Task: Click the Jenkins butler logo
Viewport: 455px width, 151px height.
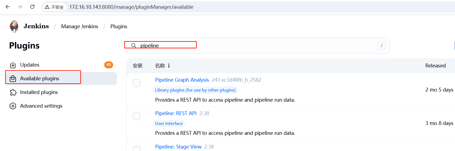Action: [x=14, y=26]
